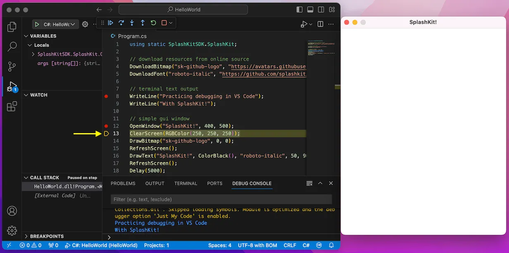Clear the debug console output
509x253 pixels.
[309, 183]
